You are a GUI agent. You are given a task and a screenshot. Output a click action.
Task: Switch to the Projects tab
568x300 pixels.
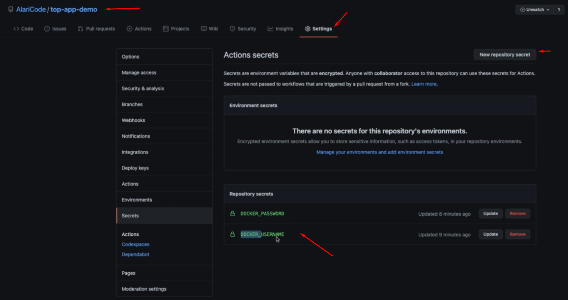click(176, 29)
